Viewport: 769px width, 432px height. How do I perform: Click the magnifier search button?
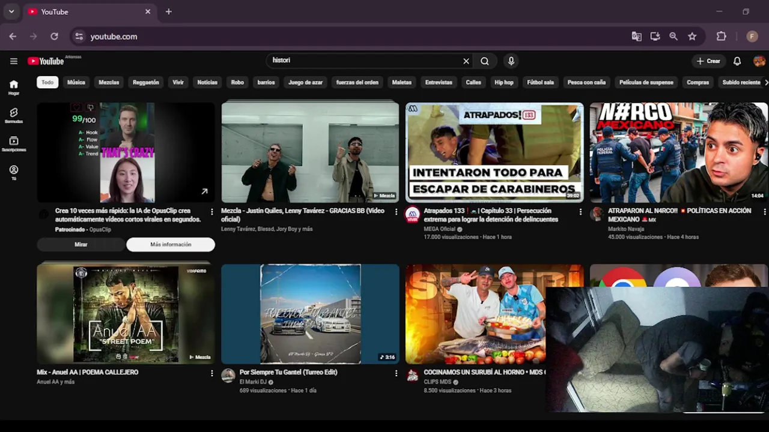pyautogui.click(x=485, y=61)
